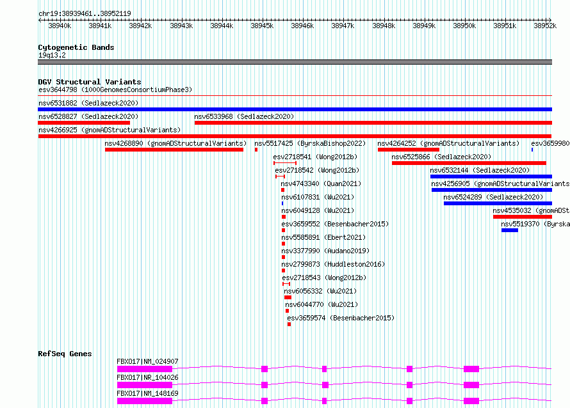This screenshot has width=570, height=408.
Task: Click the nsv5517425 ByrskaBishop2022 label
Action: click(310, 143)
